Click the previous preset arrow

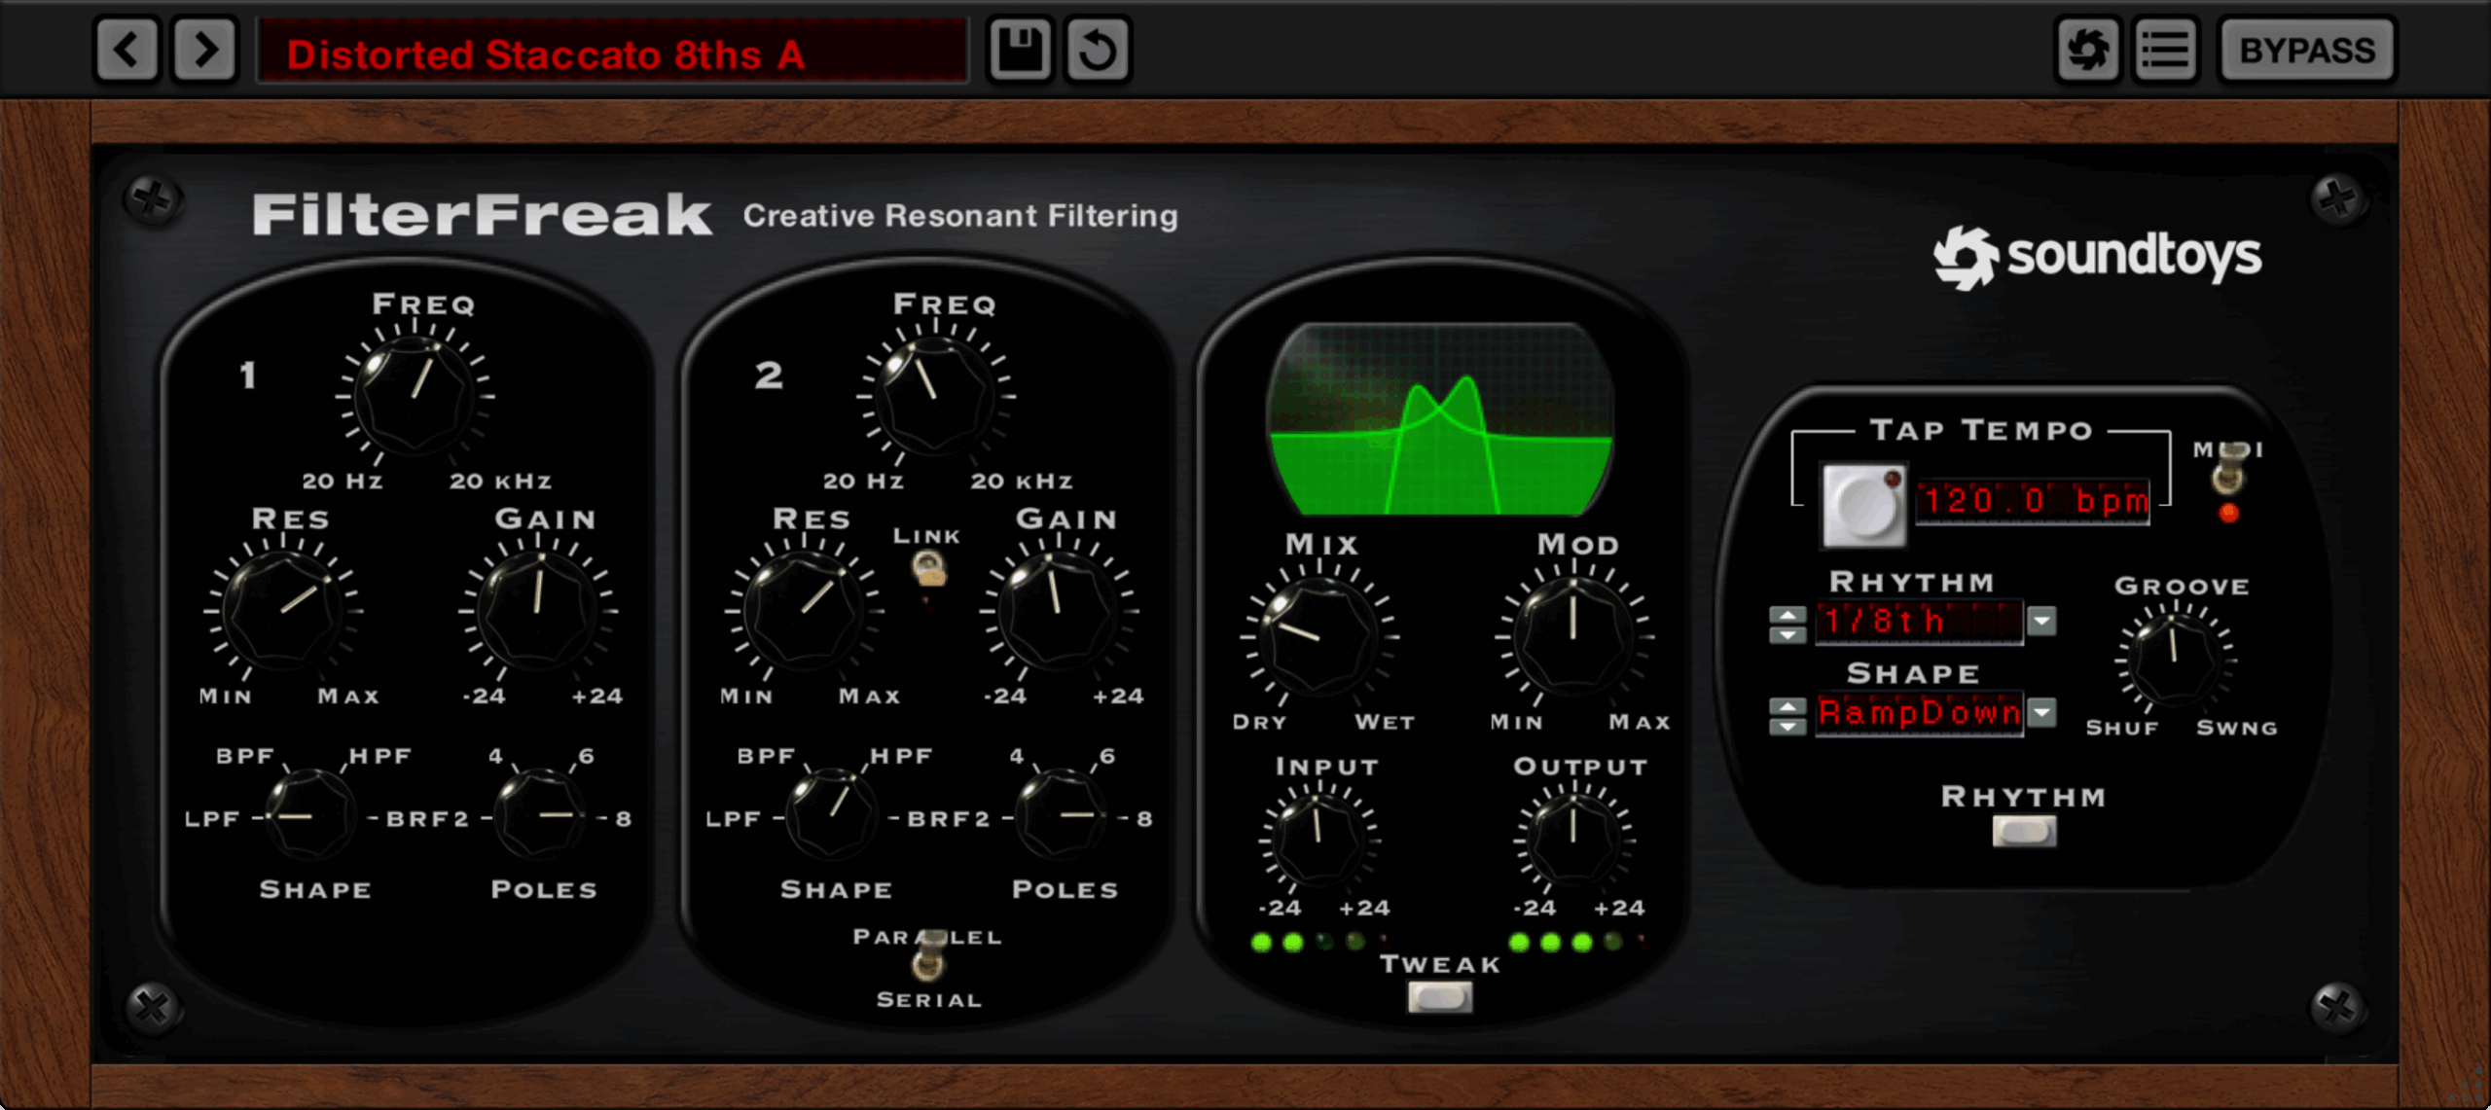(127, 50)
